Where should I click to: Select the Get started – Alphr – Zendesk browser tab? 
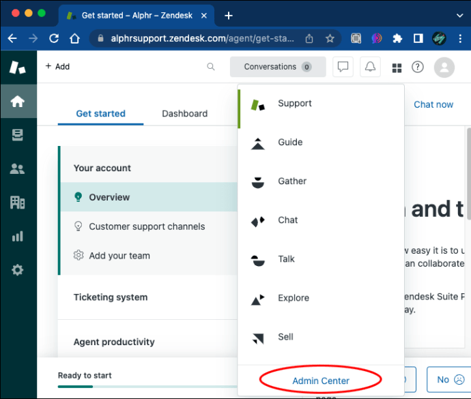click(x=136, y=16)
